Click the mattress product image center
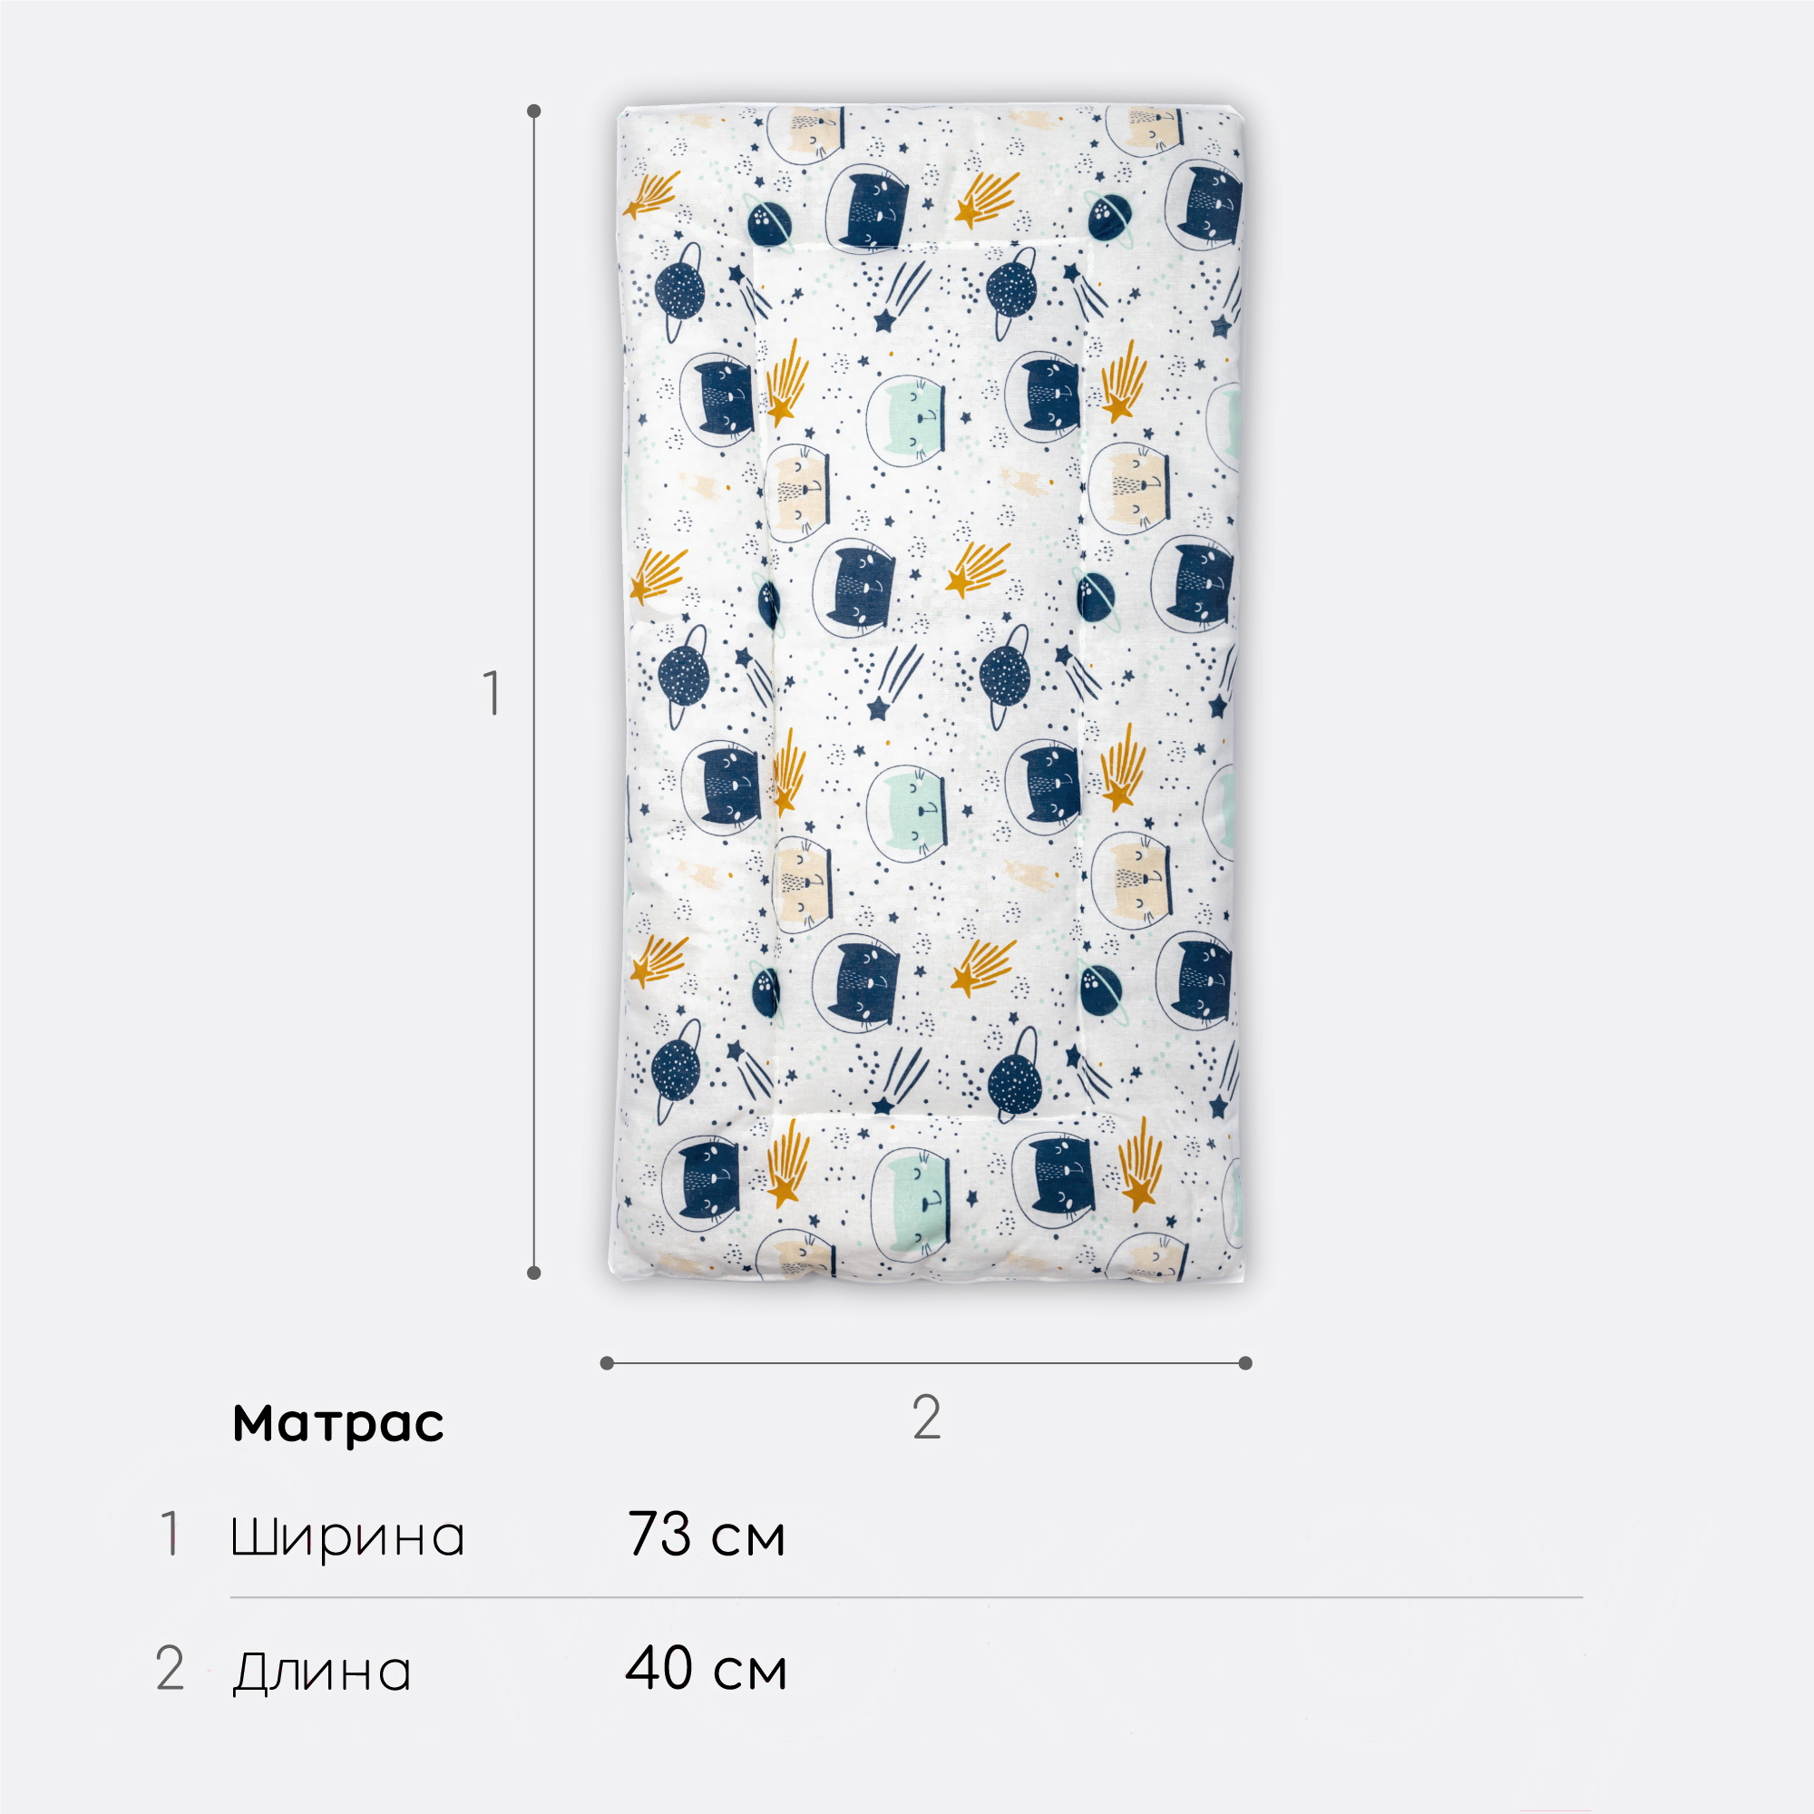This screenshot has height=1814, width=1814. [x=929, y=693]
